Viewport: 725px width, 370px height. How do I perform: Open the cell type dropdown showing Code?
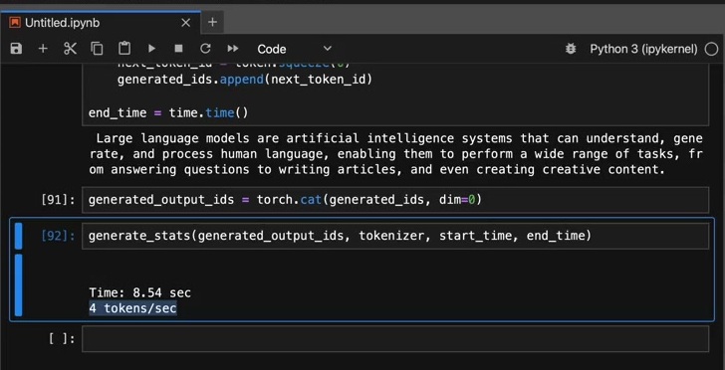click(x=294, y=49)
